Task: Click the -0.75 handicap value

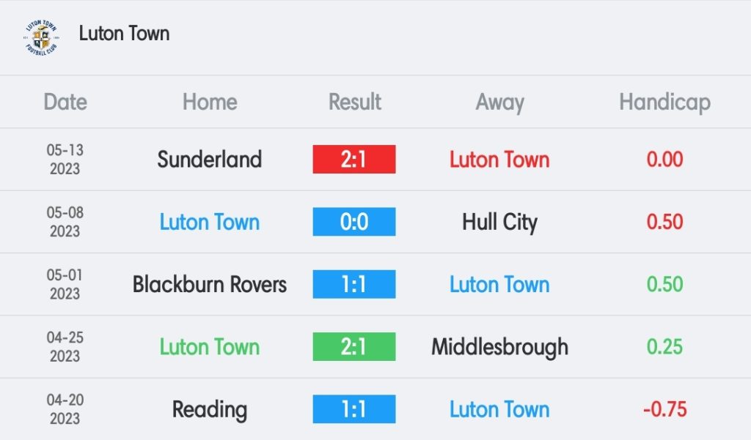Action: pos(664,409)
